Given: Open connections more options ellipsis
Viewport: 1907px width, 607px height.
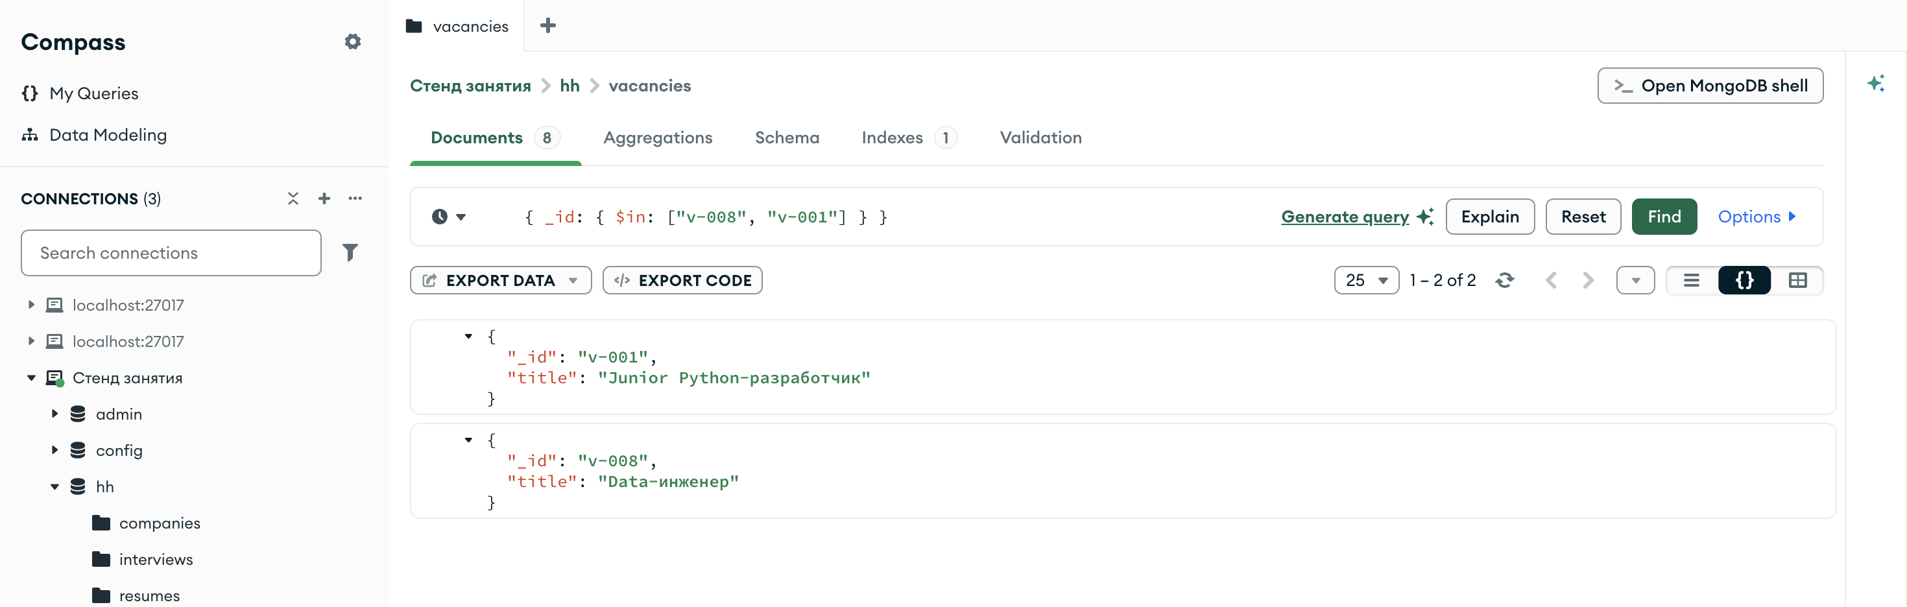Looking at the screenshot, I should point(355,198).
